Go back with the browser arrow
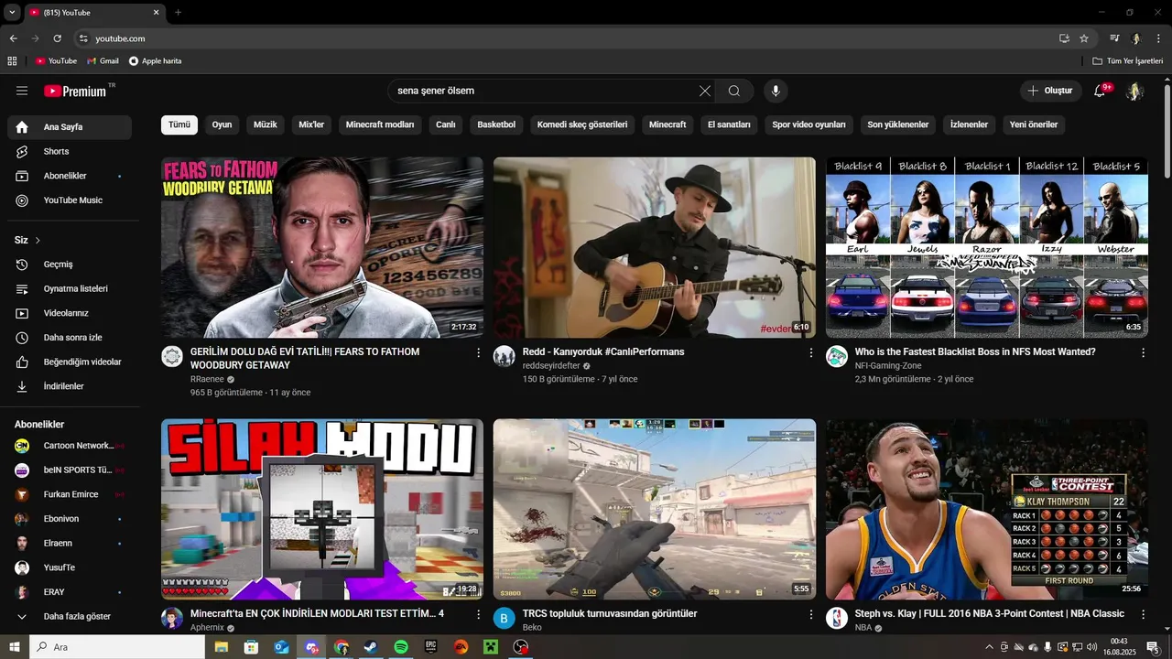Image resolution: width=1172 pixels, height=659 pixels. [13, 38]
